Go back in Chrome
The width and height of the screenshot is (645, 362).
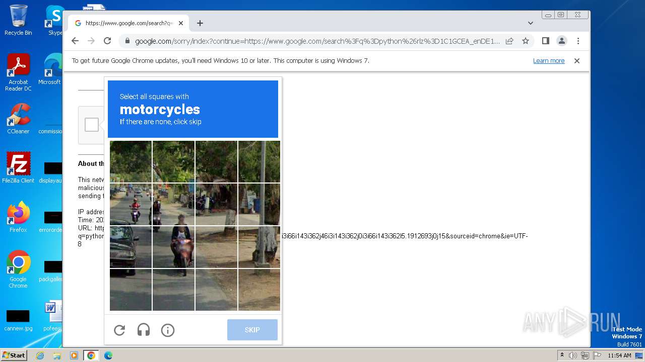[75, 41]
